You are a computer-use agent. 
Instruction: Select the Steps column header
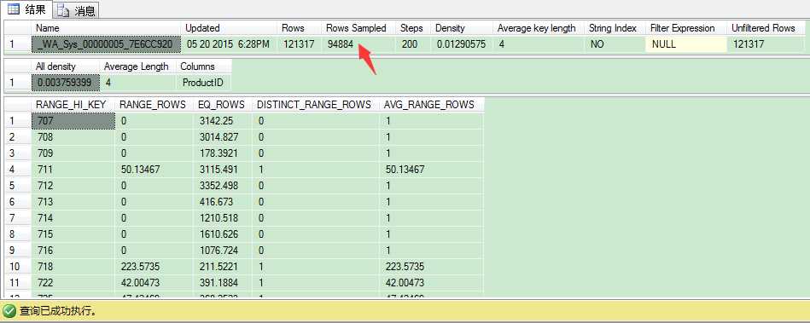click(414, 28)
